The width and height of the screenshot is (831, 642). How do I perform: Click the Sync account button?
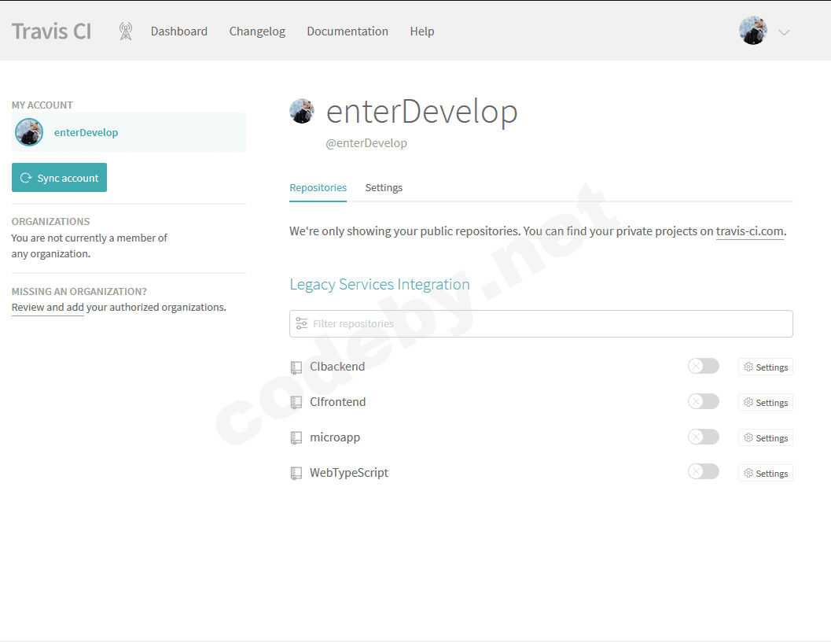(x=60, y=177)
